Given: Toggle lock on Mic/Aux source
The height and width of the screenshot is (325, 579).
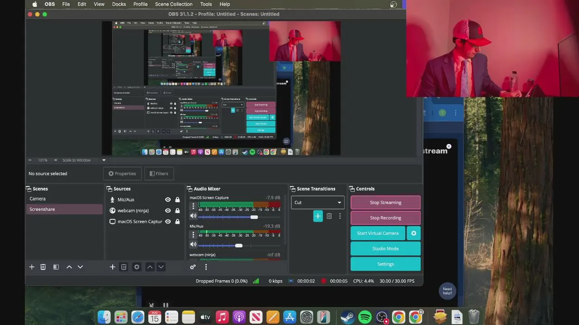Looking at the screenshot, I should pyautogui.click(x=177, y=200).
